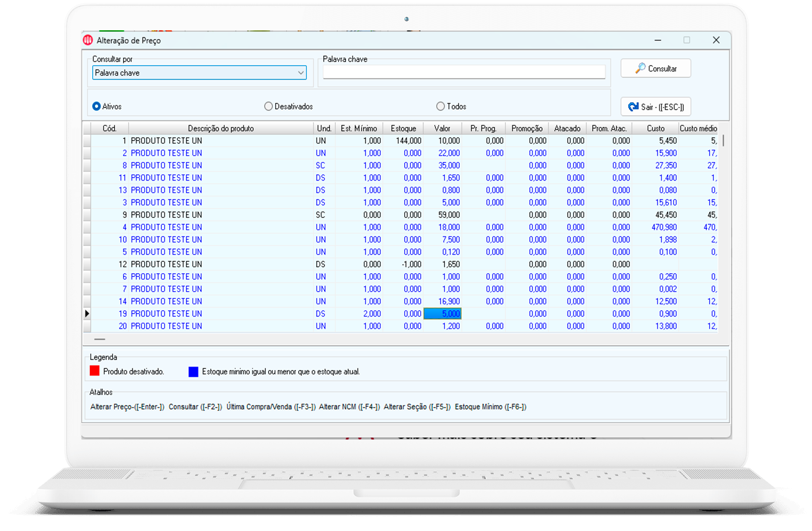Screen dimensions: 812x531
Task: Click the Consultar ([-F2-]) shortcut text
Action: tap(196, 407)
